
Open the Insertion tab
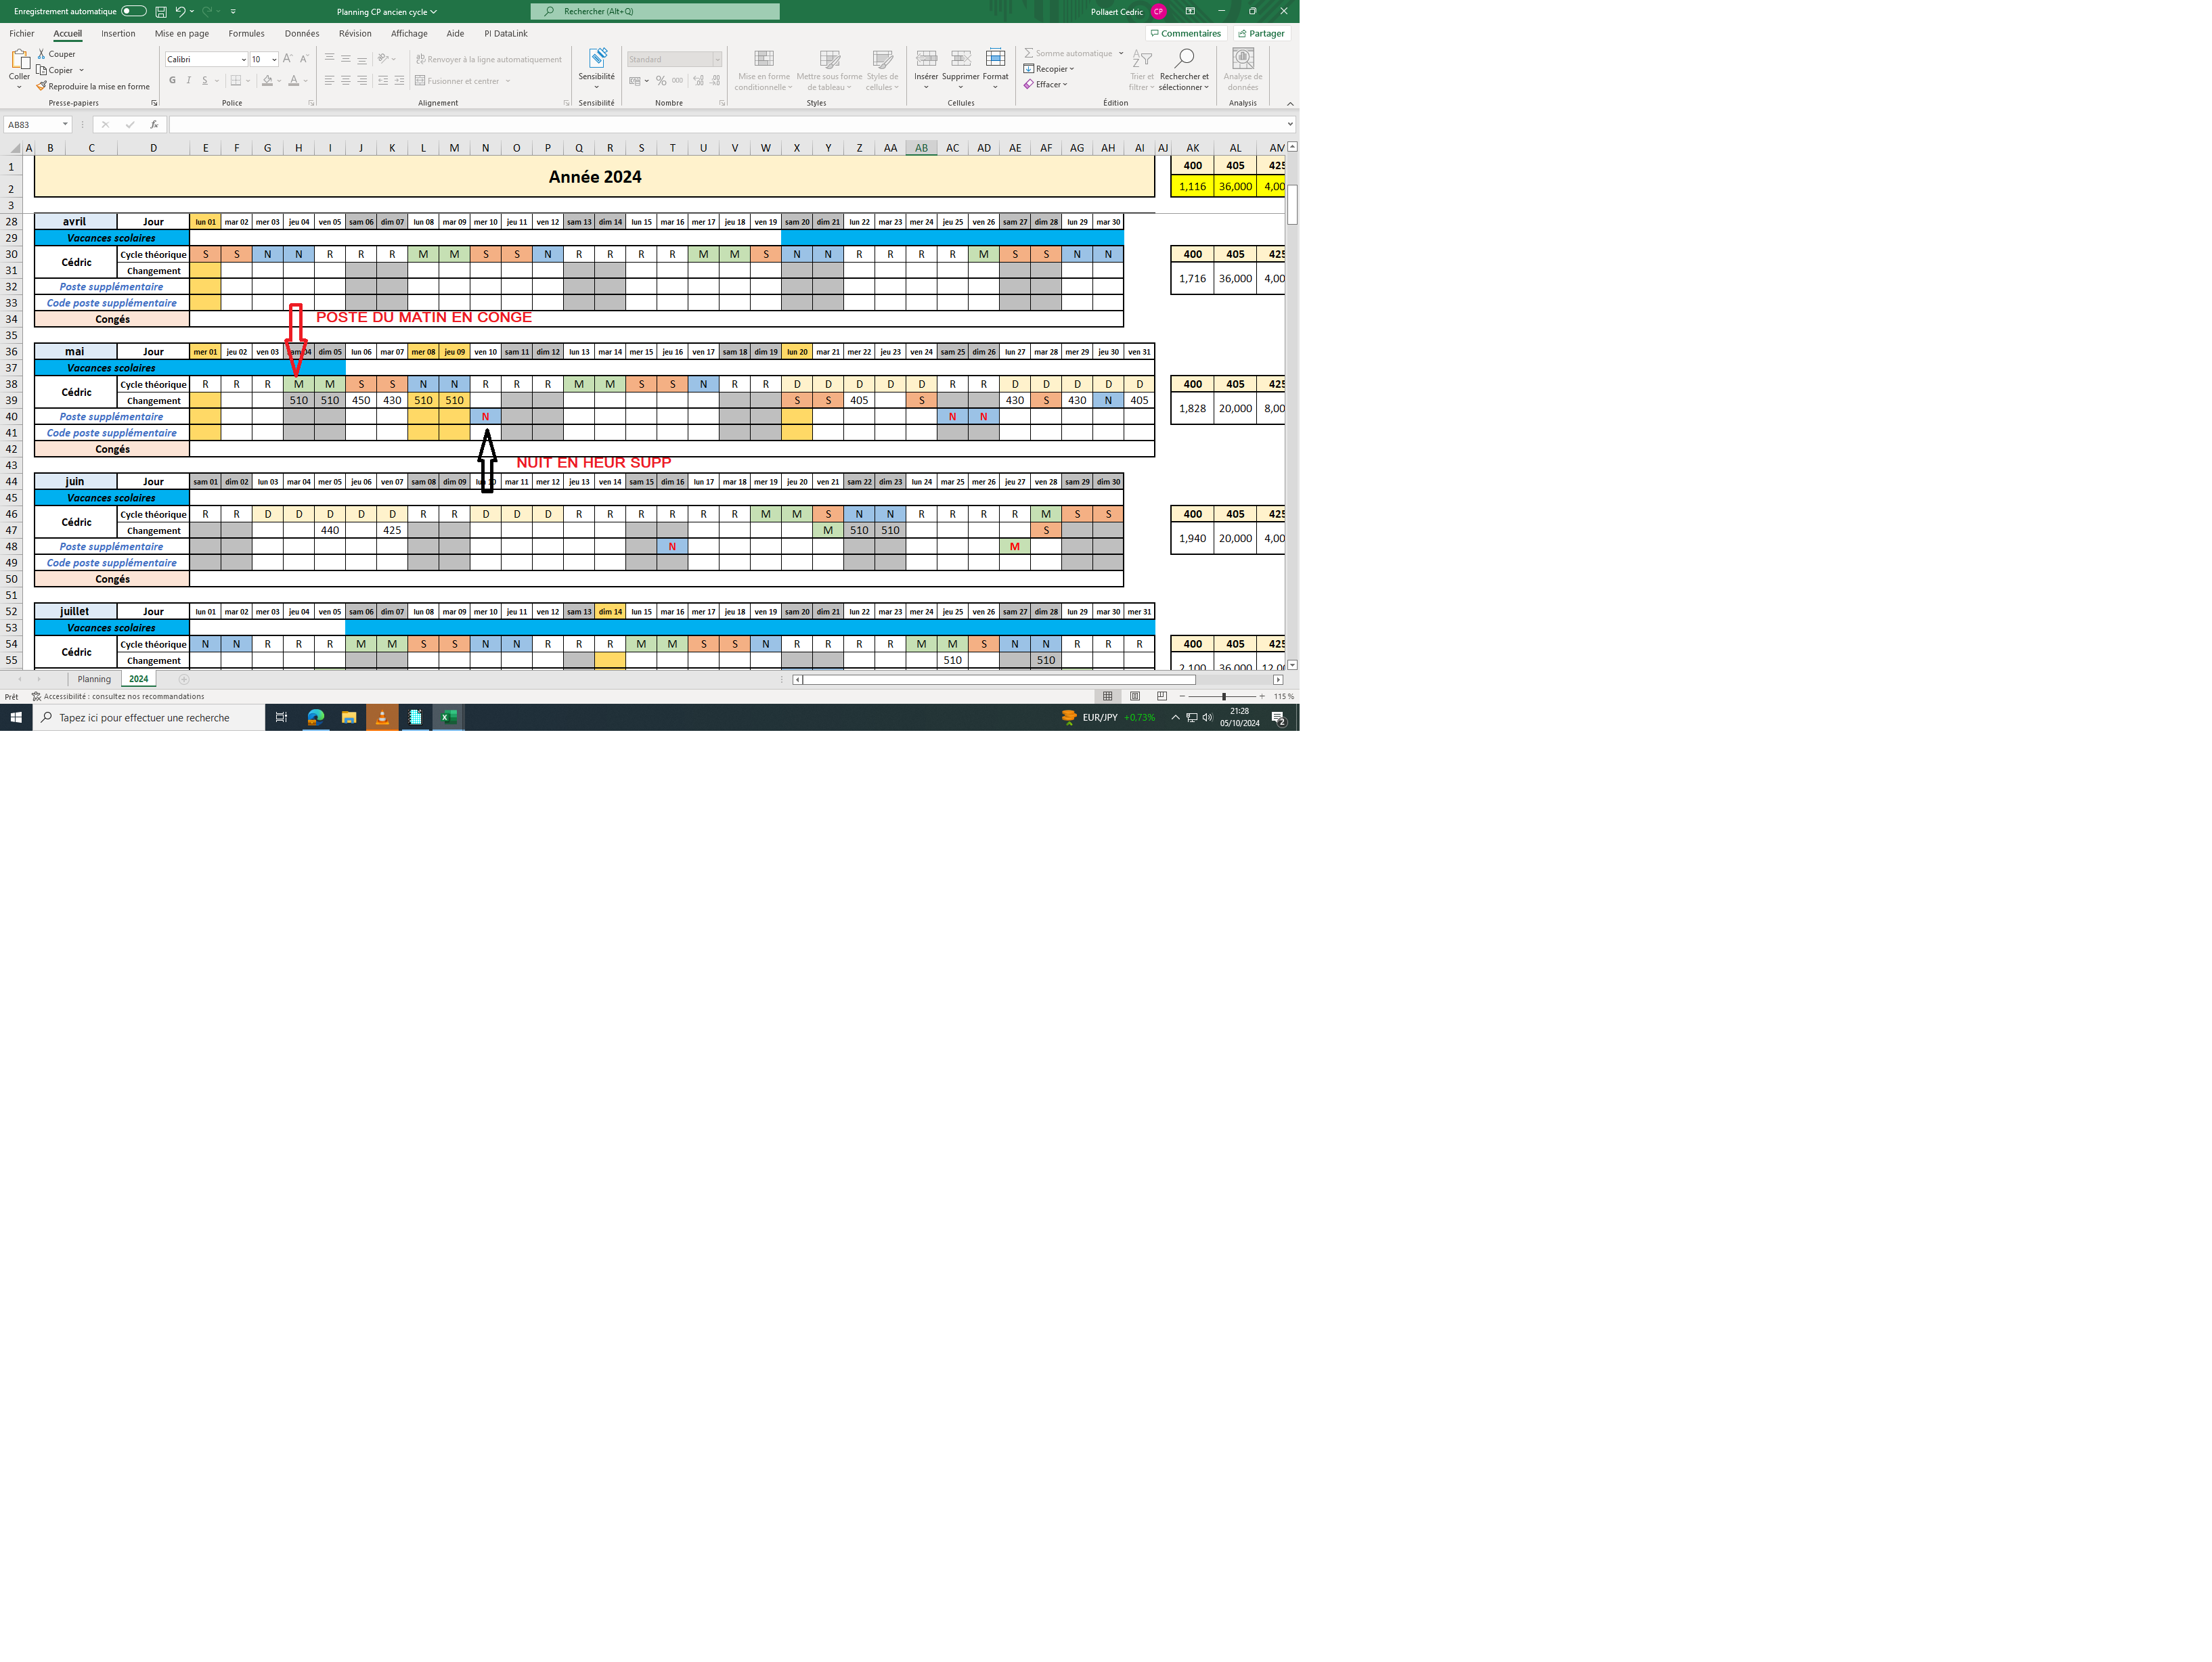coord(118,33)
